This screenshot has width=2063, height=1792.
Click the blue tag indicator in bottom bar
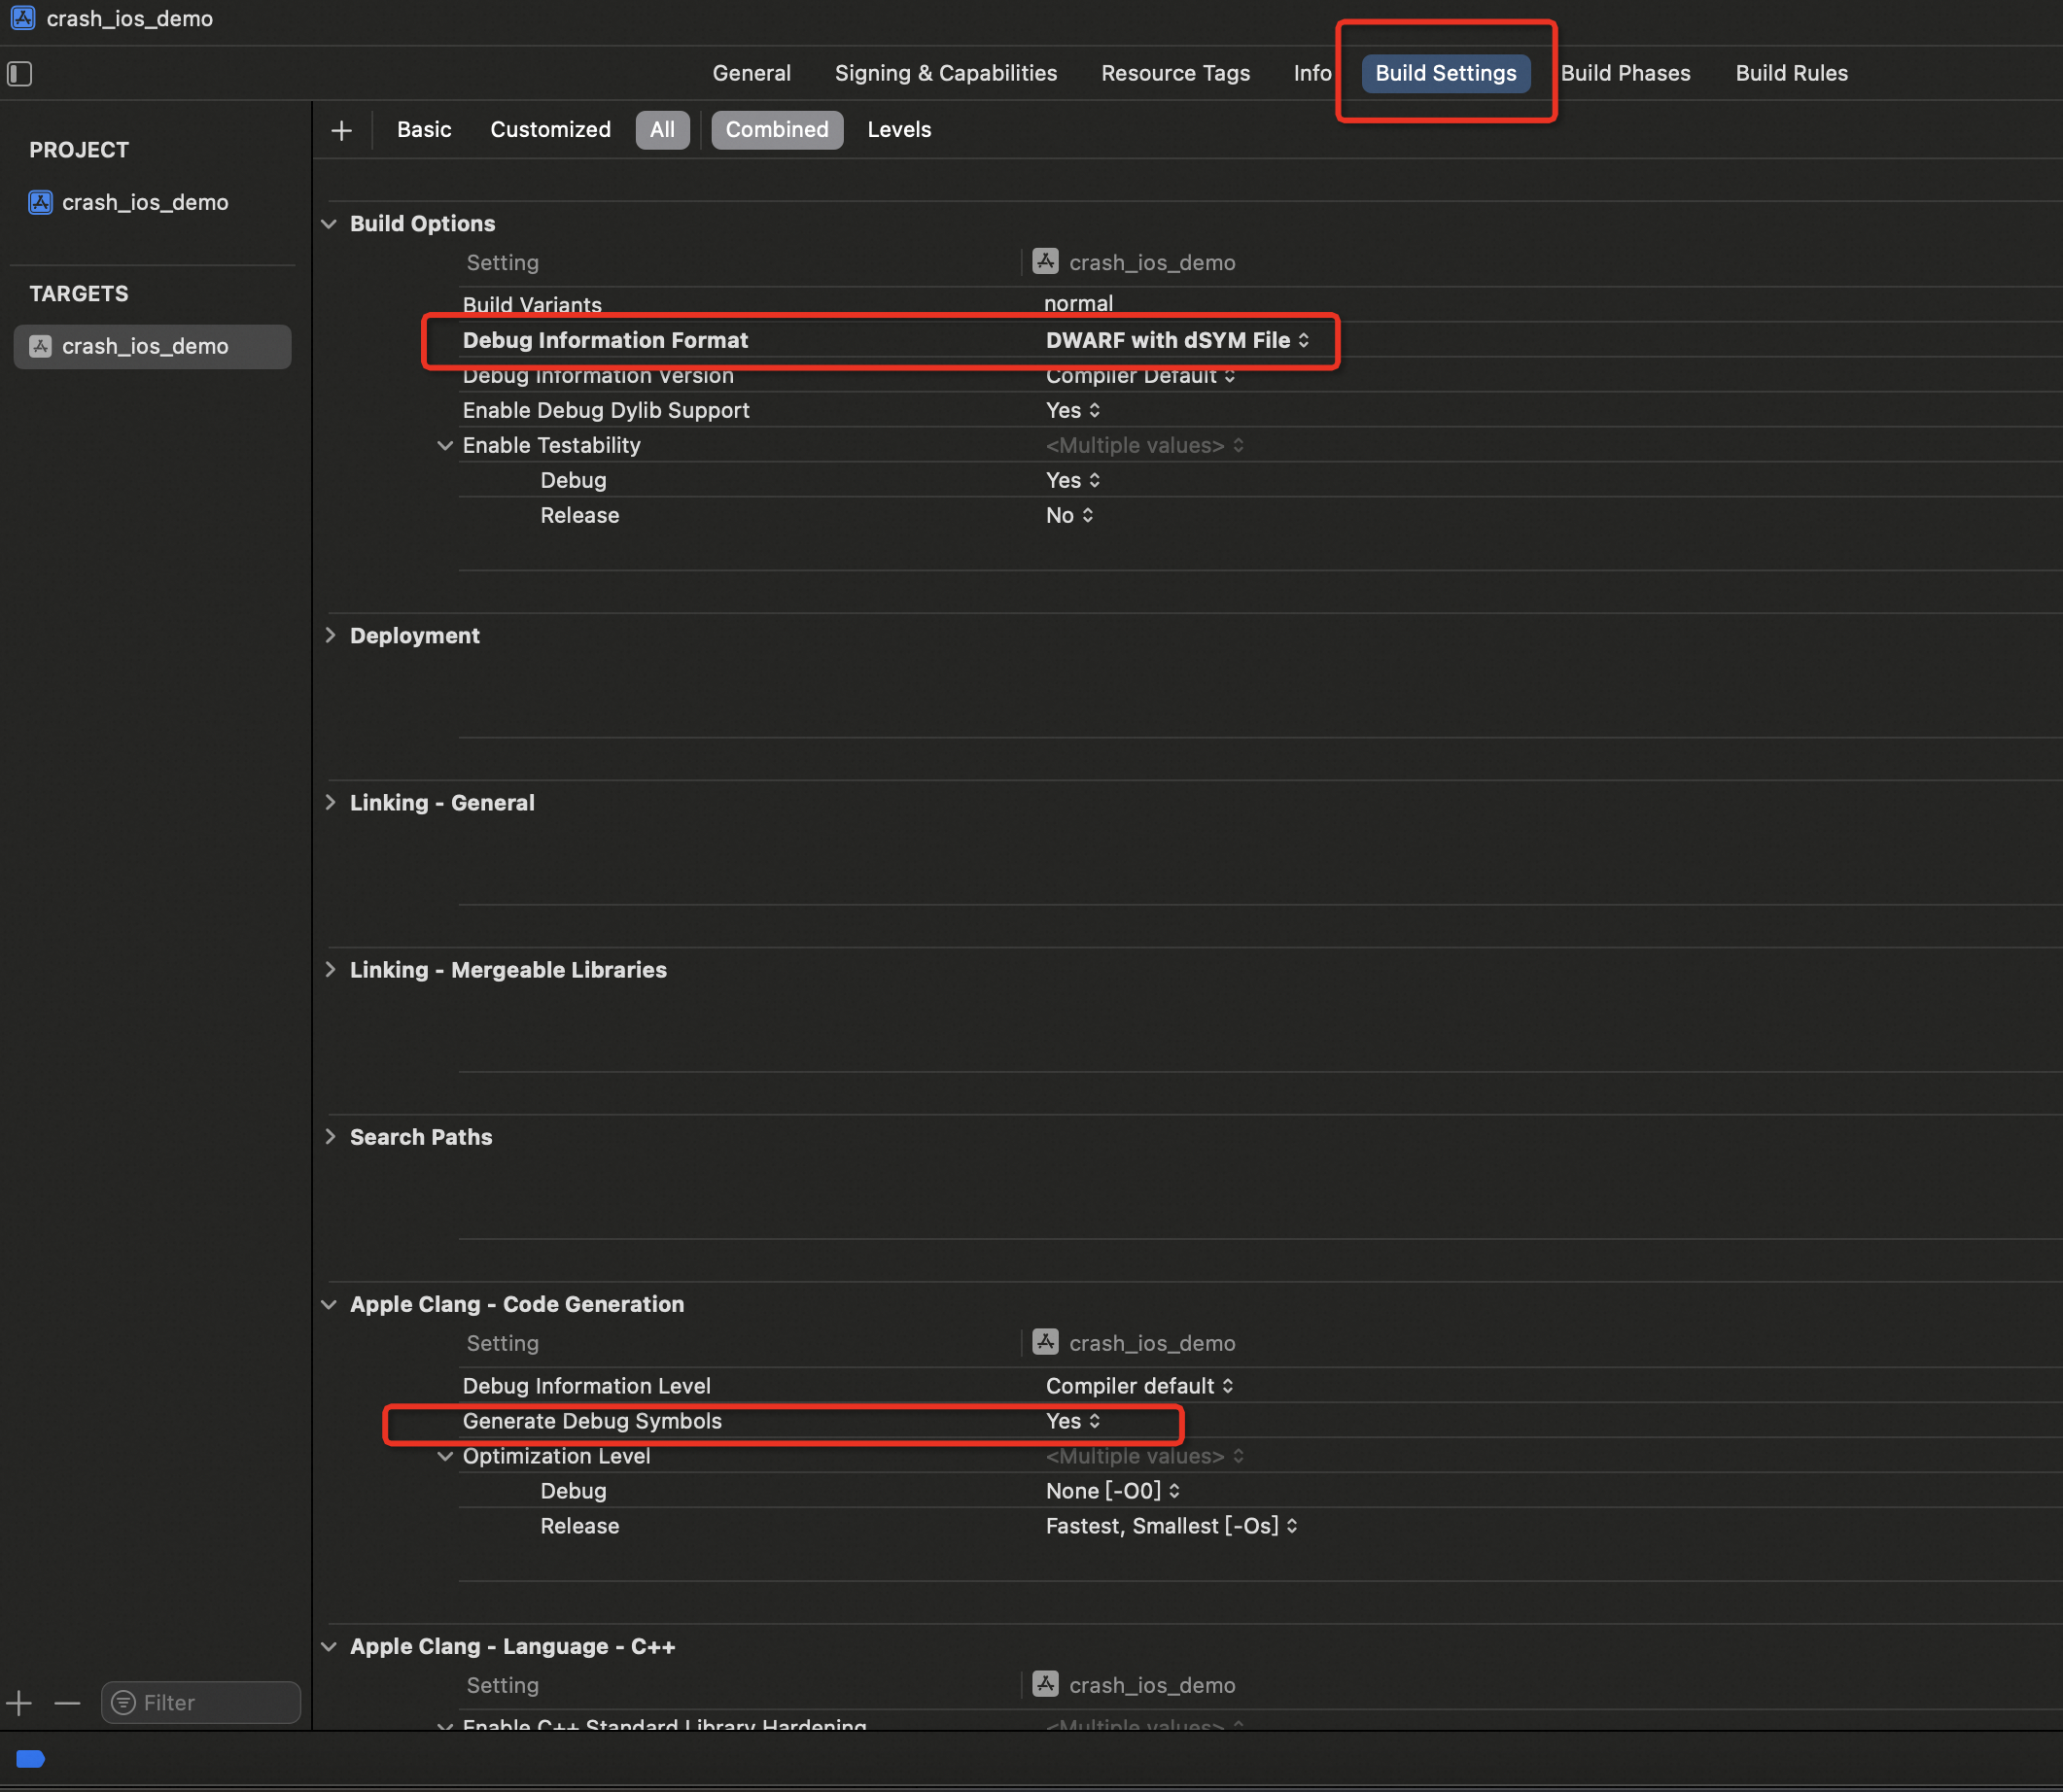31,1759
